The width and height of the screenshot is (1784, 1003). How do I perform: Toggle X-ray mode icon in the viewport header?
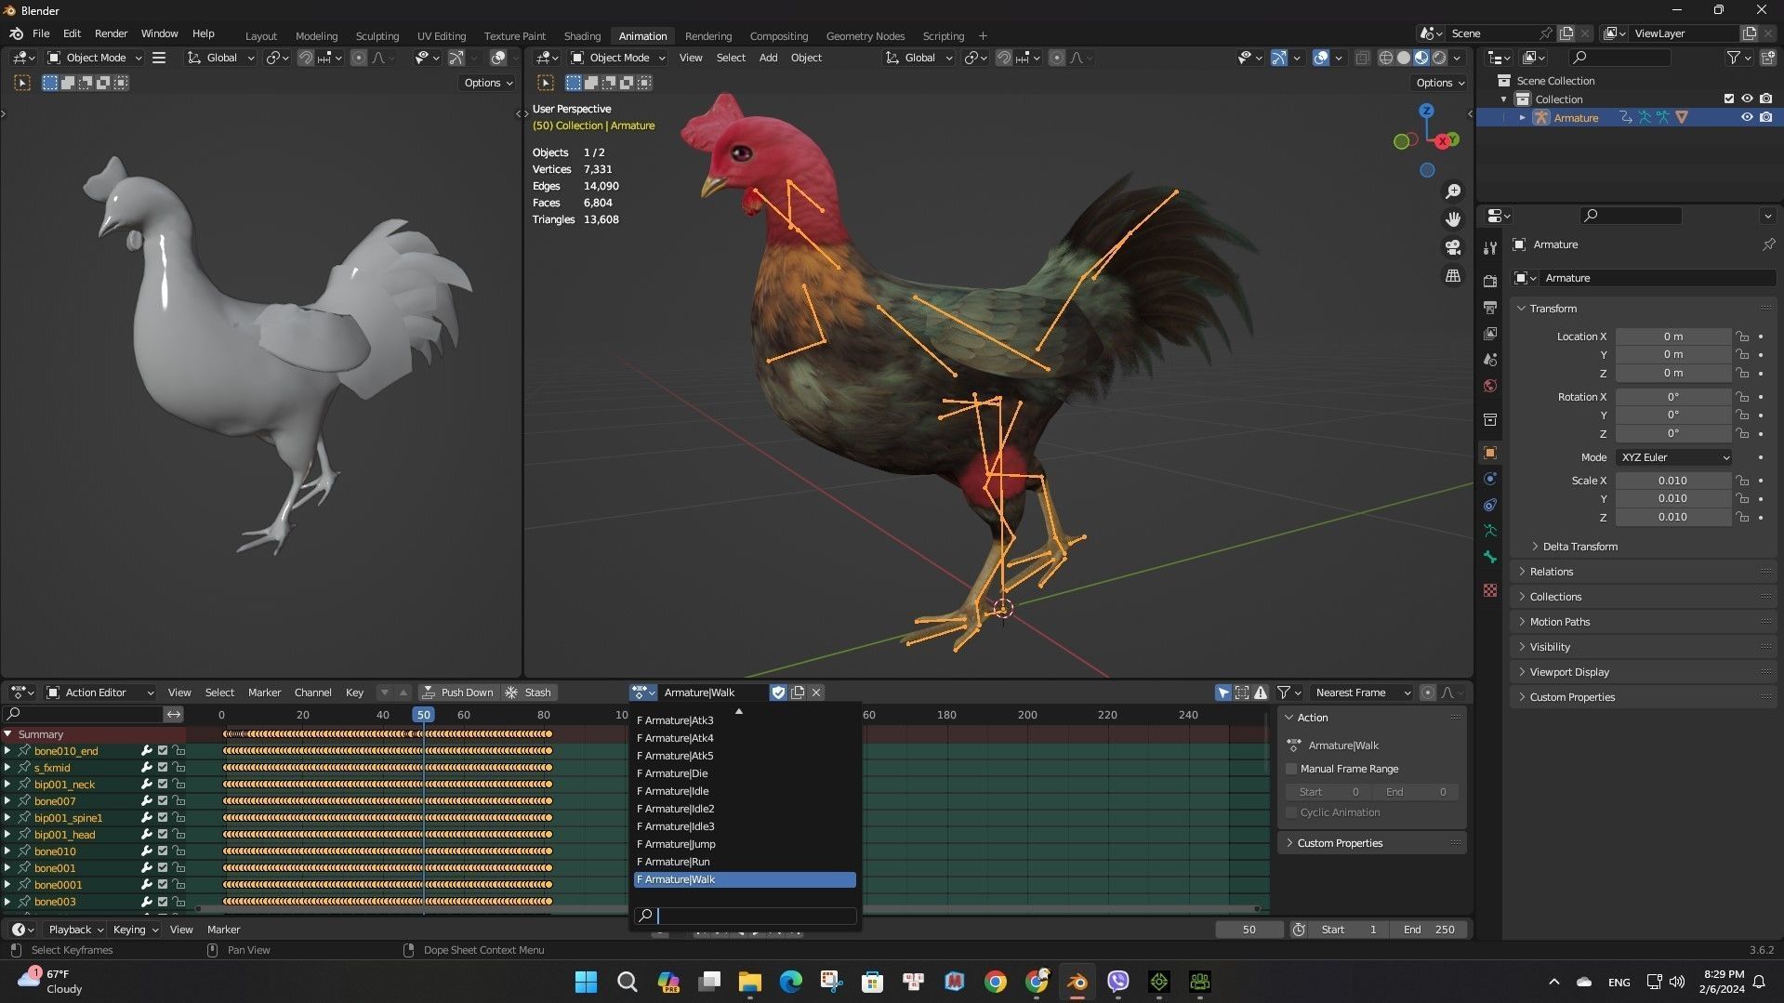click(1362, 58)
